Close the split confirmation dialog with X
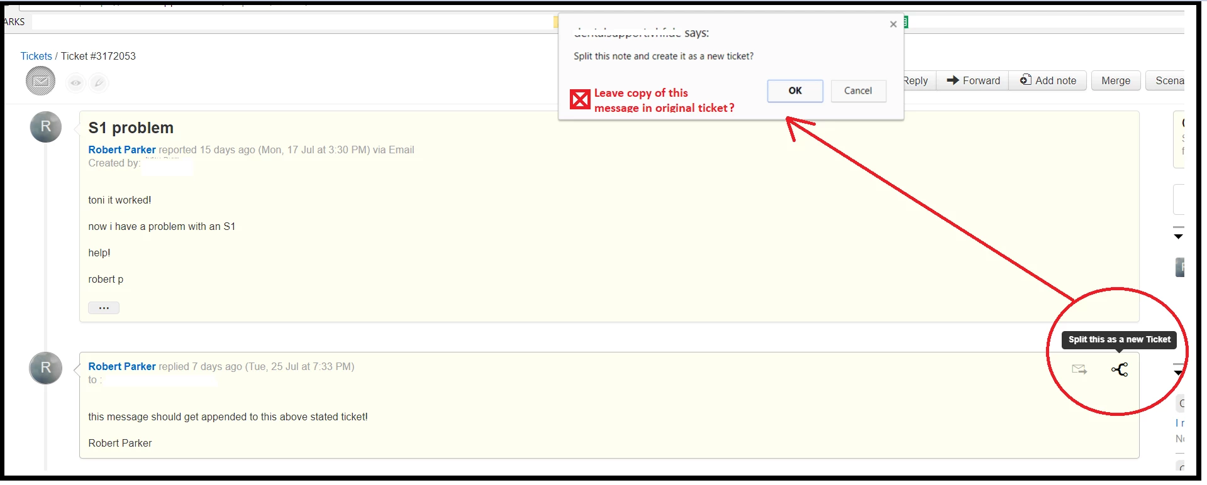 (x=893, y=25)
